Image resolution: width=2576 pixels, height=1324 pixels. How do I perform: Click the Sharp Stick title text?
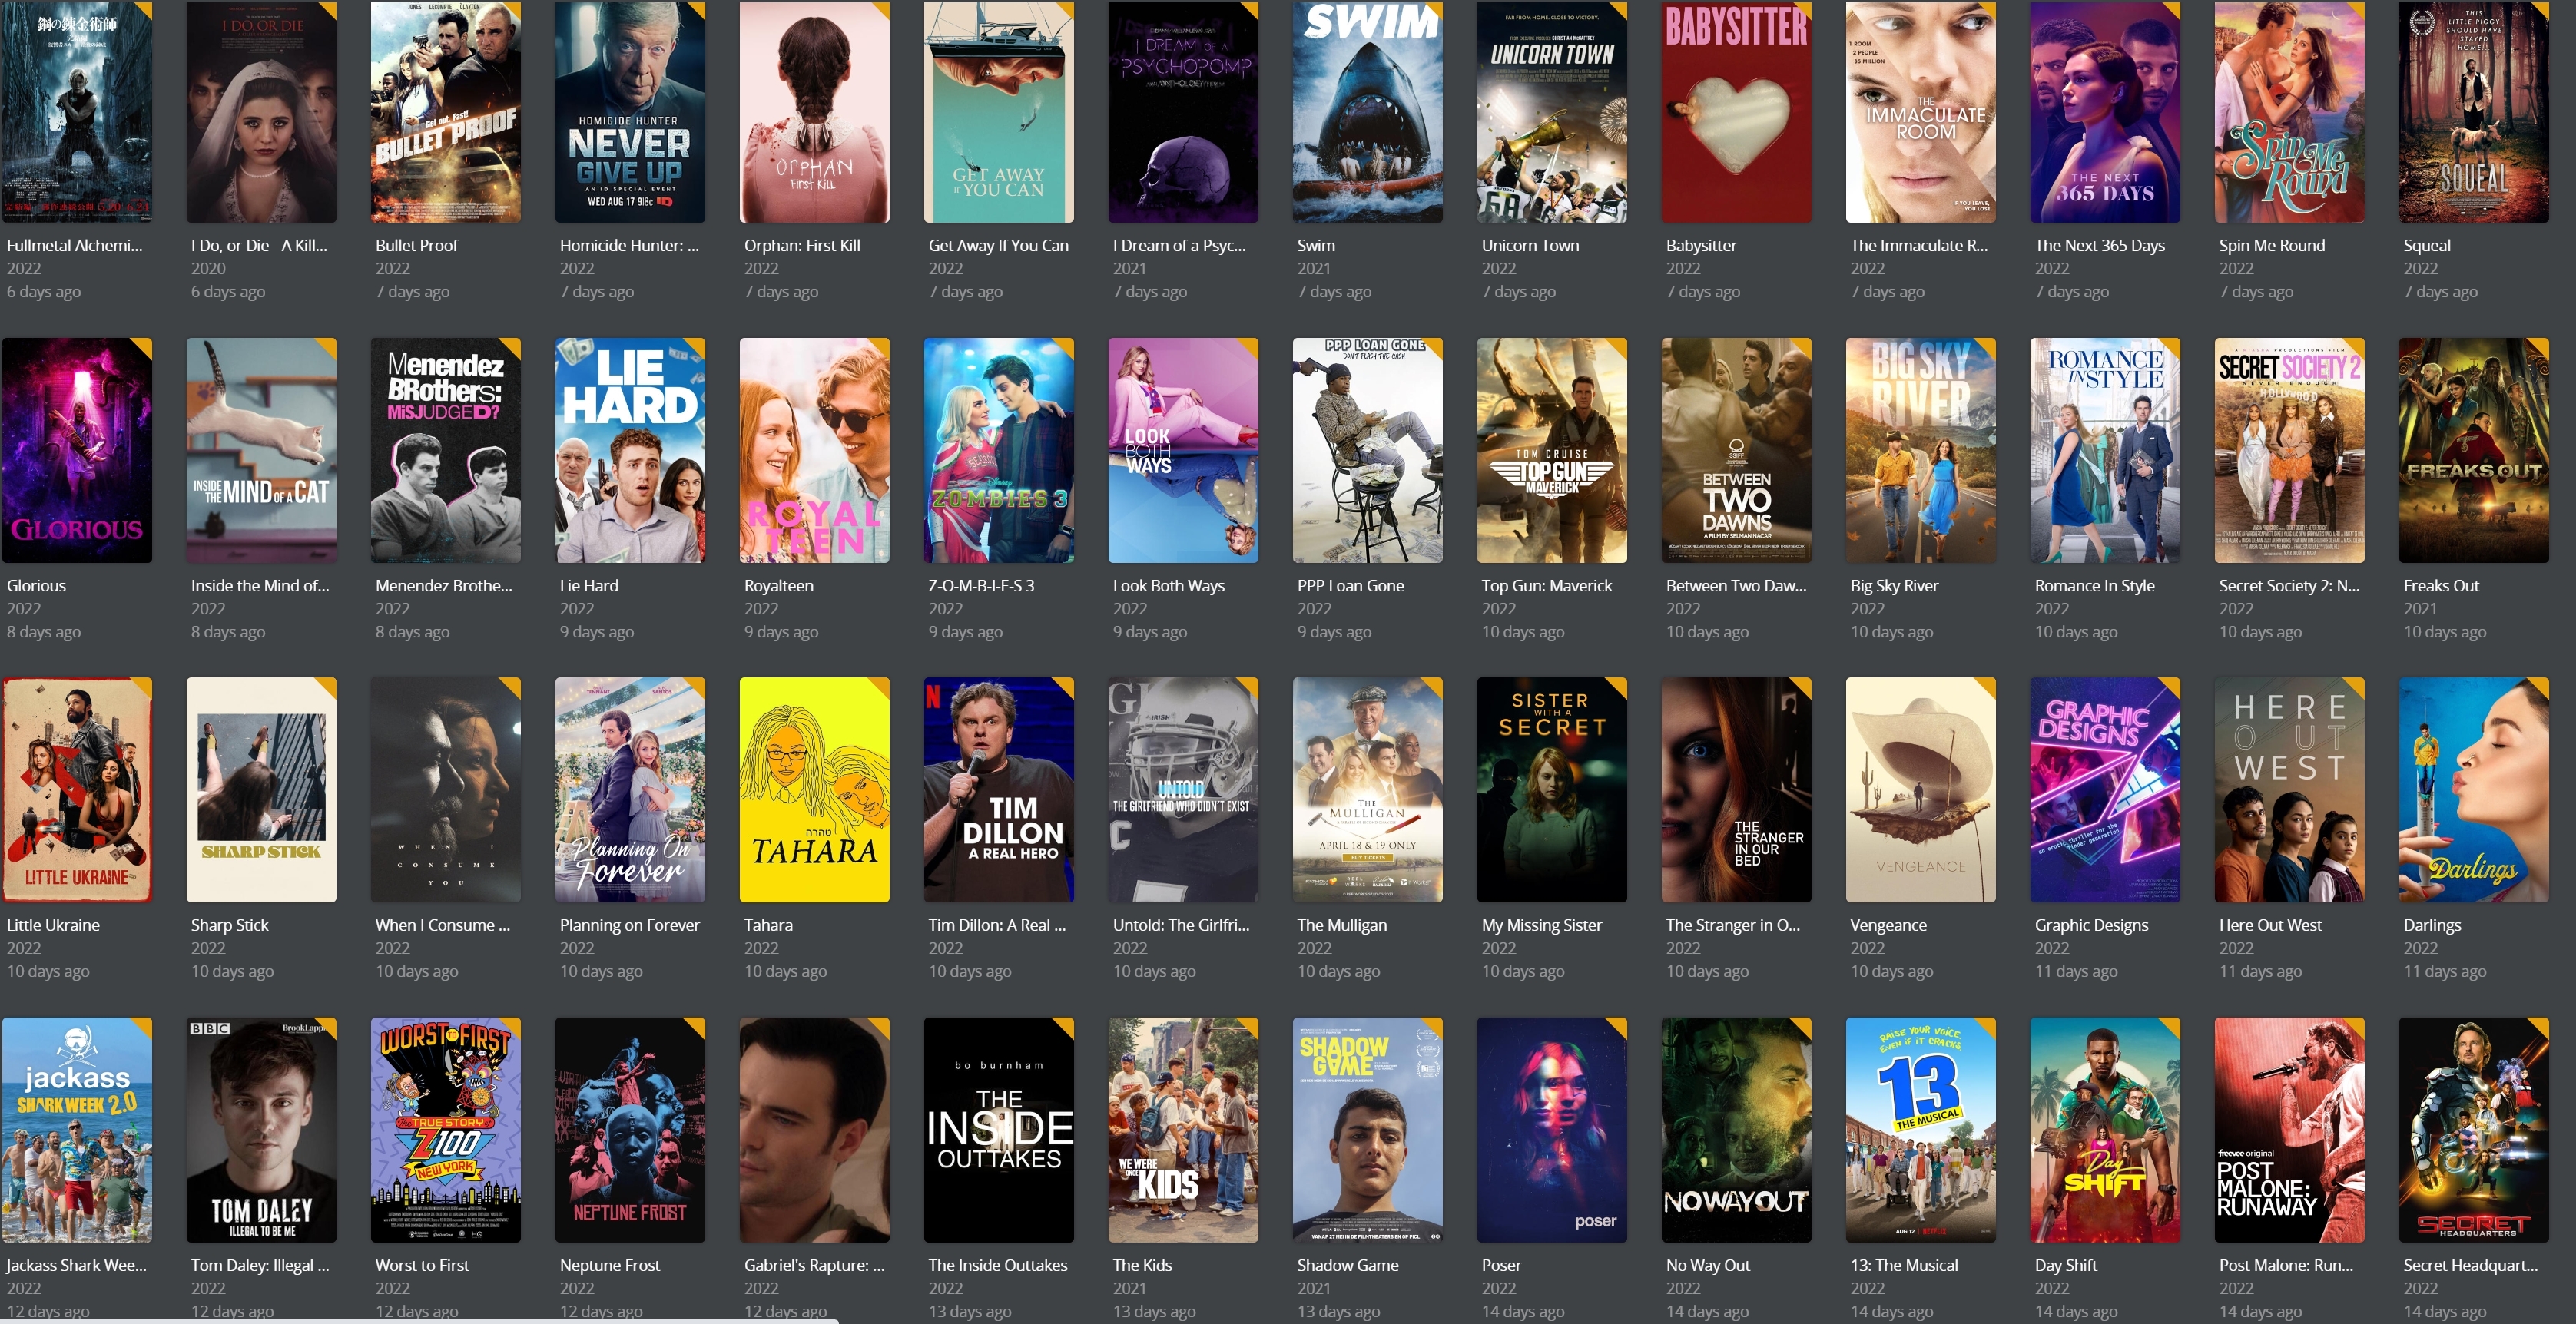point(229,926)
